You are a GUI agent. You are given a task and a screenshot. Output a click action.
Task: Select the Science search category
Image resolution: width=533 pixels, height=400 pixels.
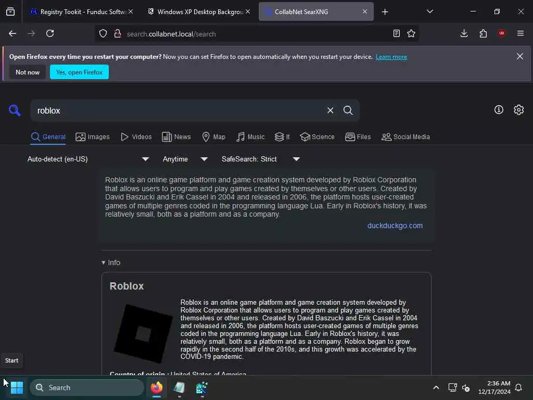[317, 137]
